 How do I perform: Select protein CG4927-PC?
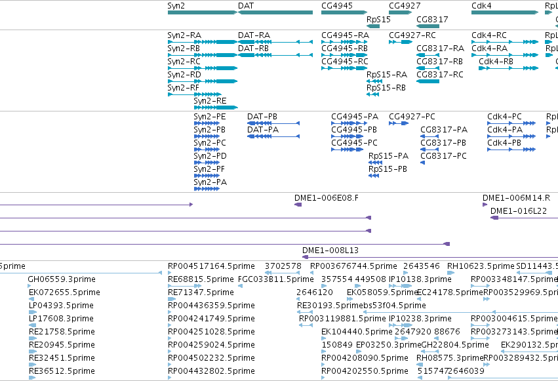399,123
